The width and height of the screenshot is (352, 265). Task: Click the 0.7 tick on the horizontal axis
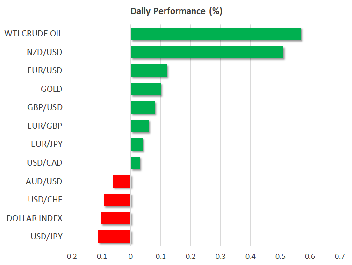tap(340, 257)
